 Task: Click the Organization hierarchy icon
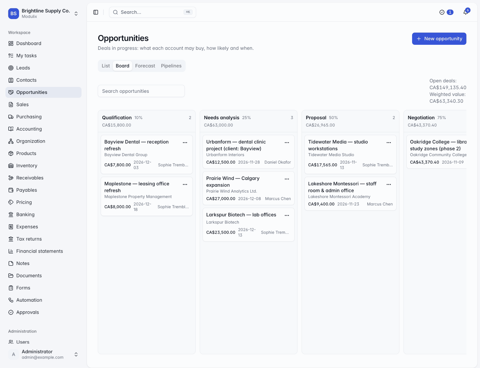point(11,141)
